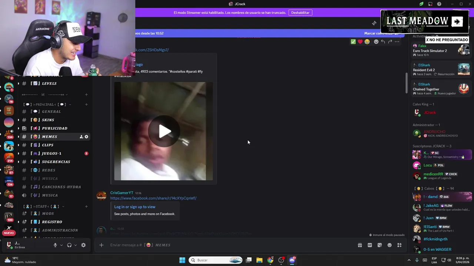The image size is (474, 266).
Task: Open the sticker picker
Action: coord(380,245)
